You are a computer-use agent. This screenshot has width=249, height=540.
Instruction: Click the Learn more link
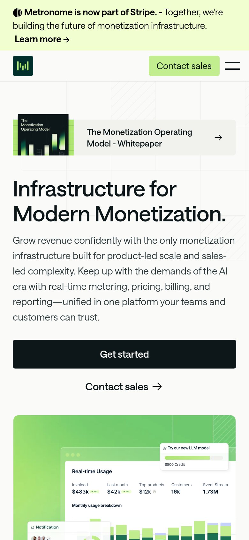(x=42, y=39)
